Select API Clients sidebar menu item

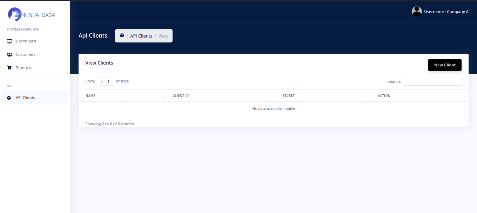[x=25, y=98]
